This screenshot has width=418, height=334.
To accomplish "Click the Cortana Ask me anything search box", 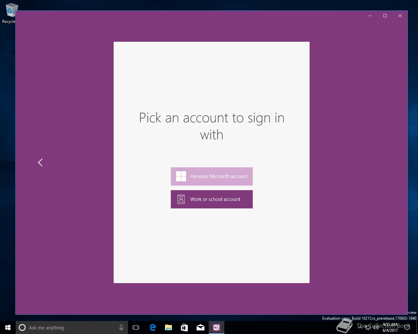I will pos(71,327).
